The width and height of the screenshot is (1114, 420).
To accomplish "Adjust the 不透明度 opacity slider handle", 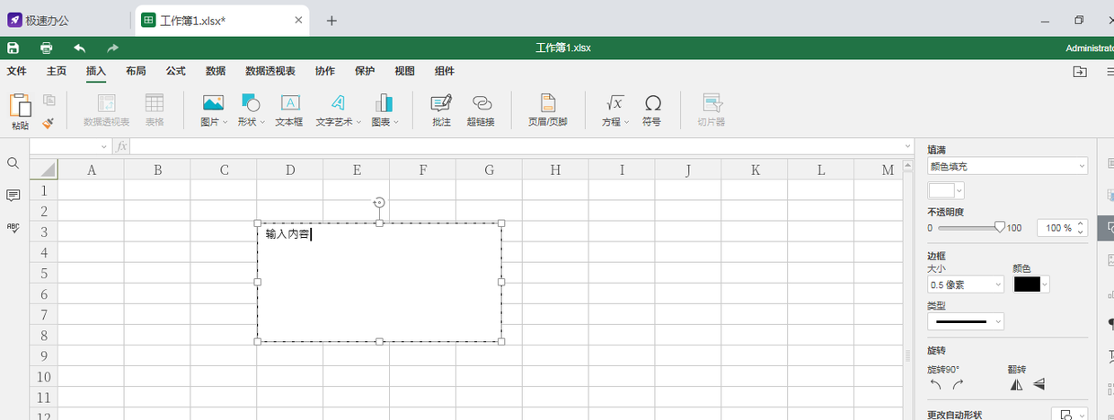I will 999,228.
